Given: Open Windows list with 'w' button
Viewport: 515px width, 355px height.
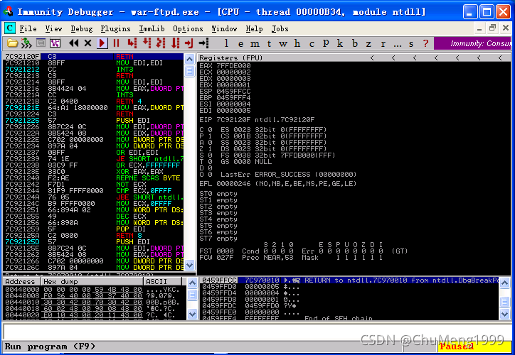Looking at the screenshot, I should pos(283,43).
